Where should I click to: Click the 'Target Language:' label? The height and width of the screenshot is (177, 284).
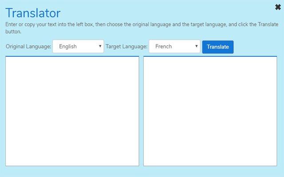(x=126, y=46)
